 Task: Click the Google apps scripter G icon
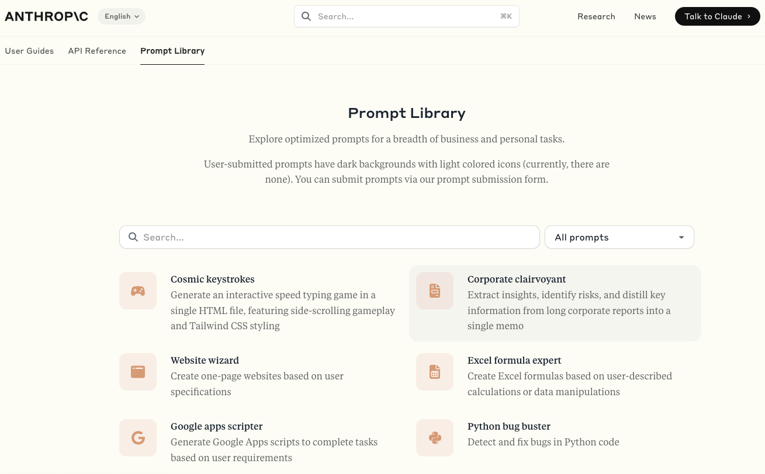pos(138,437)
